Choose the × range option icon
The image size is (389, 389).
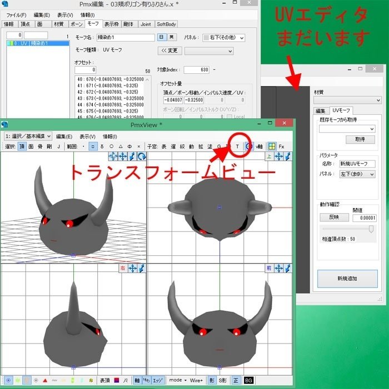pyautogui.click(x=138, y=146)
